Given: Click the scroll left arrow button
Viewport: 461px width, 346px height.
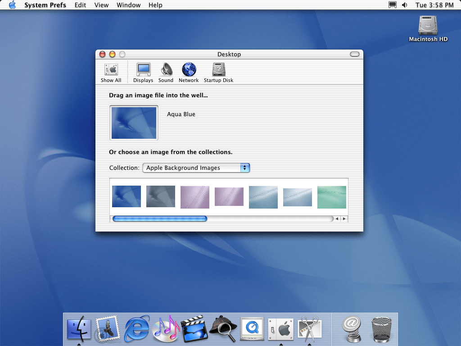Looking at the screenshot, I should click(337, 219).
